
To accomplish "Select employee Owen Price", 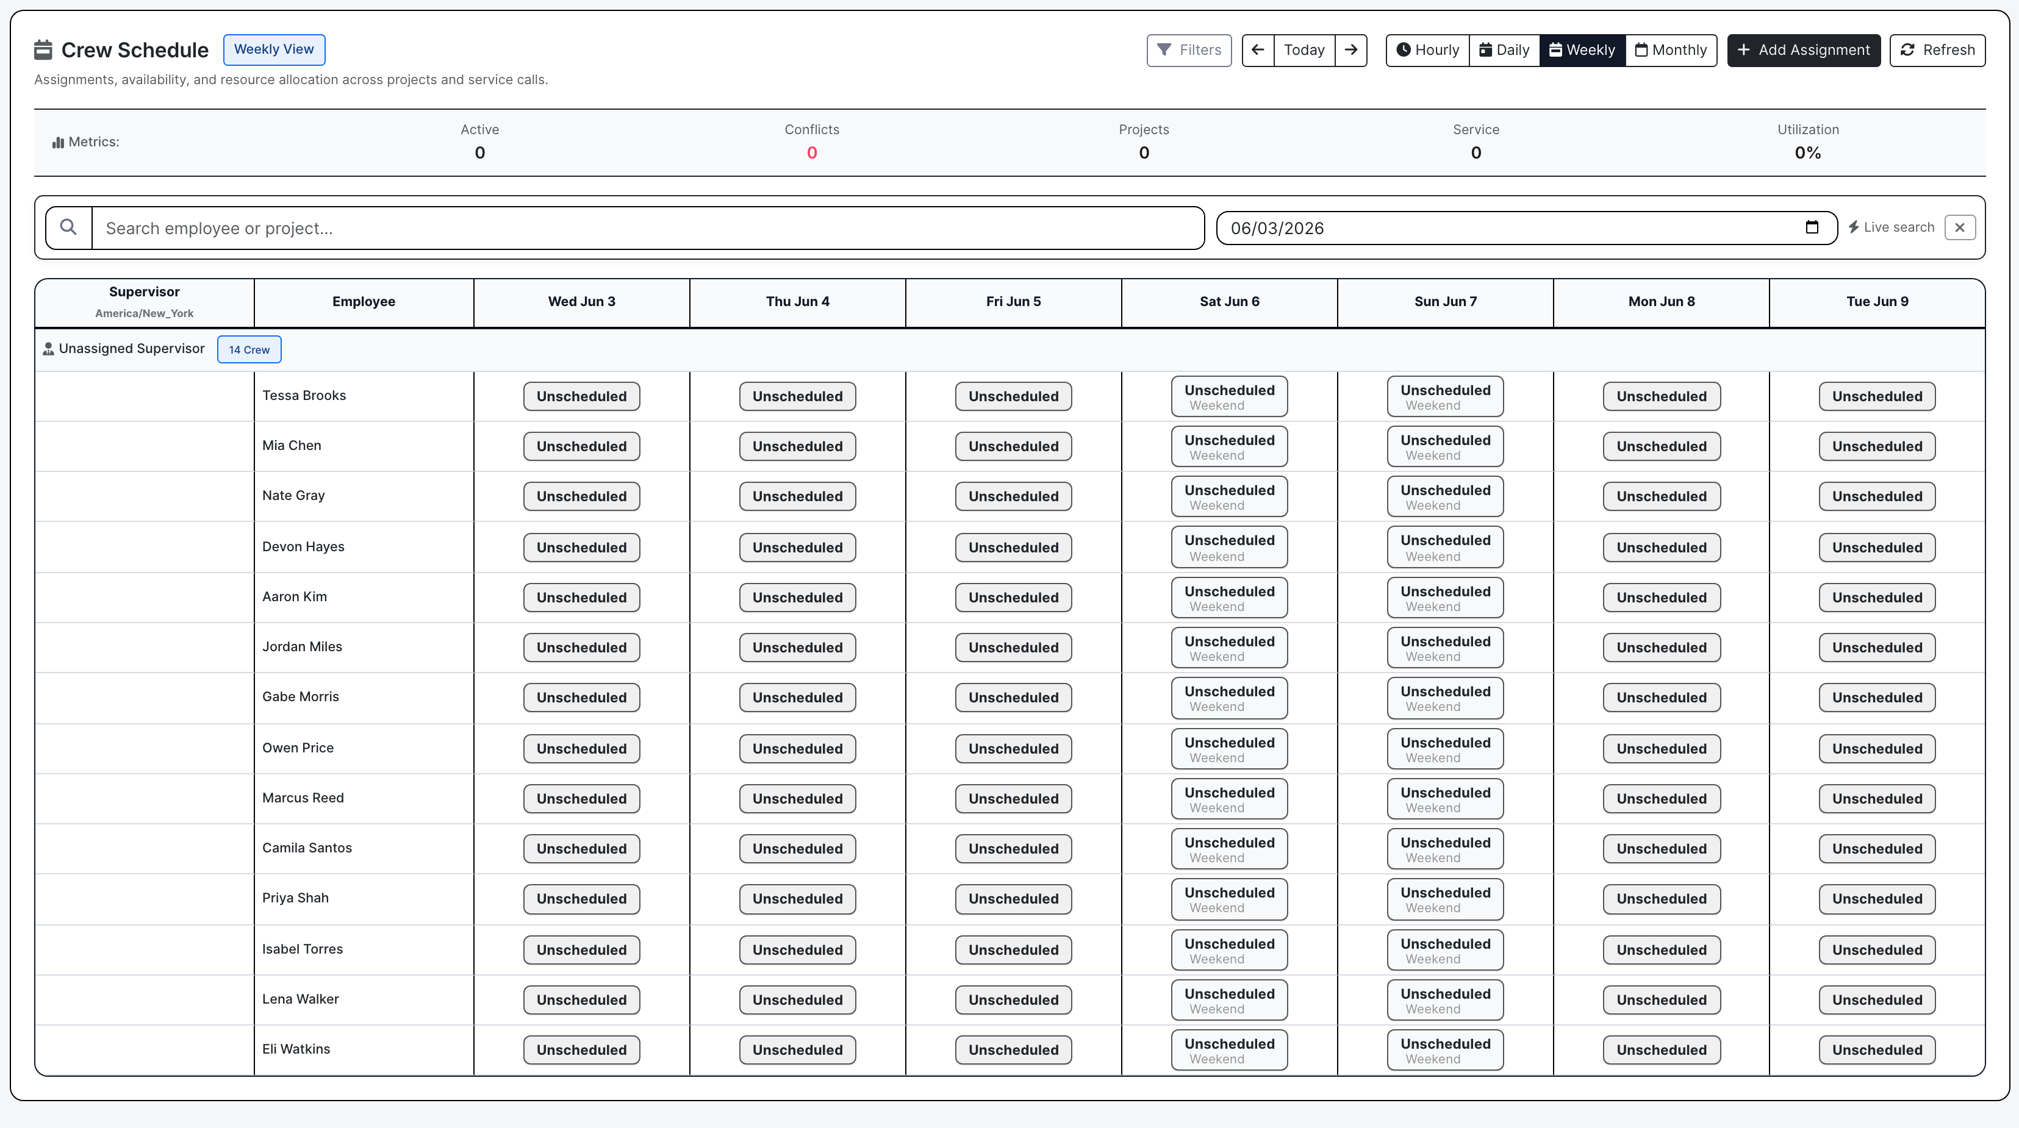I will click(x=298, y=748).
